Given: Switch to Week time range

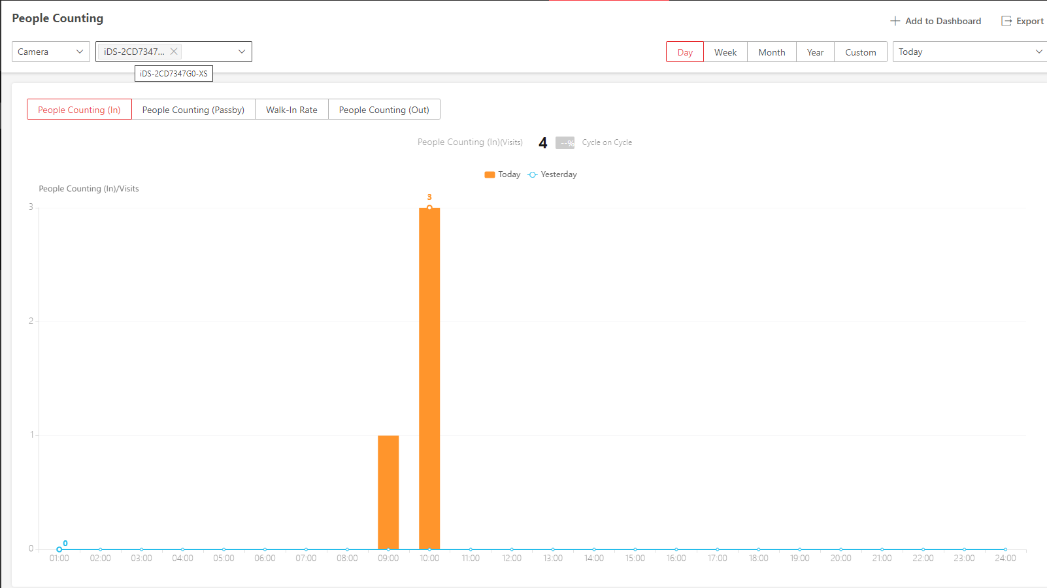Looking at the screenshot, I should pyautogui.click(x=725, y=52).
